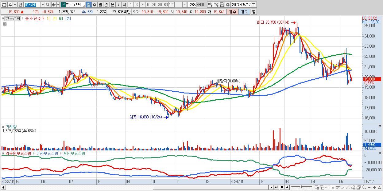Click the plus zoom-in icon

click(x=374, y=187)
